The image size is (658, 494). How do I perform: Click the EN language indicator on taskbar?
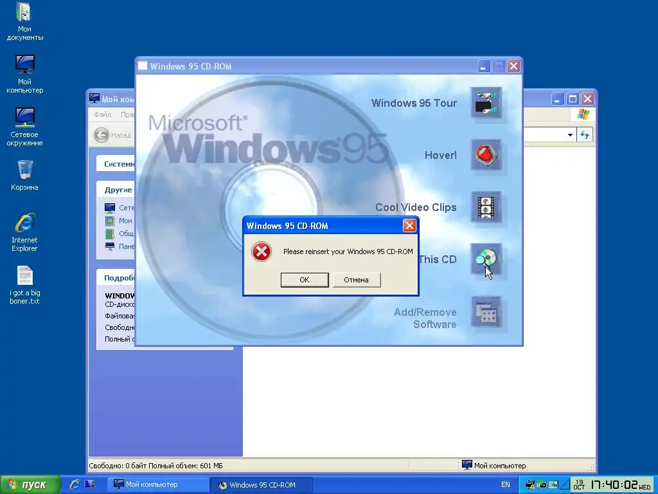[505, 484]
